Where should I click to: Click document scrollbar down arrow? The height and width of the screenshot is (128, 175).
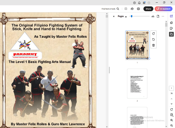click(107, 127)
